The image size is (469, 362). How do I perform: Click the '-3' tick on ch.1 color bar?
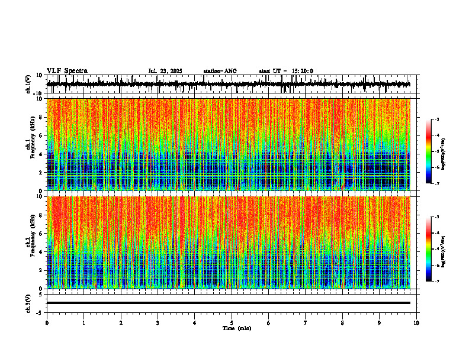pyautogui.click(x=436, y=119)
